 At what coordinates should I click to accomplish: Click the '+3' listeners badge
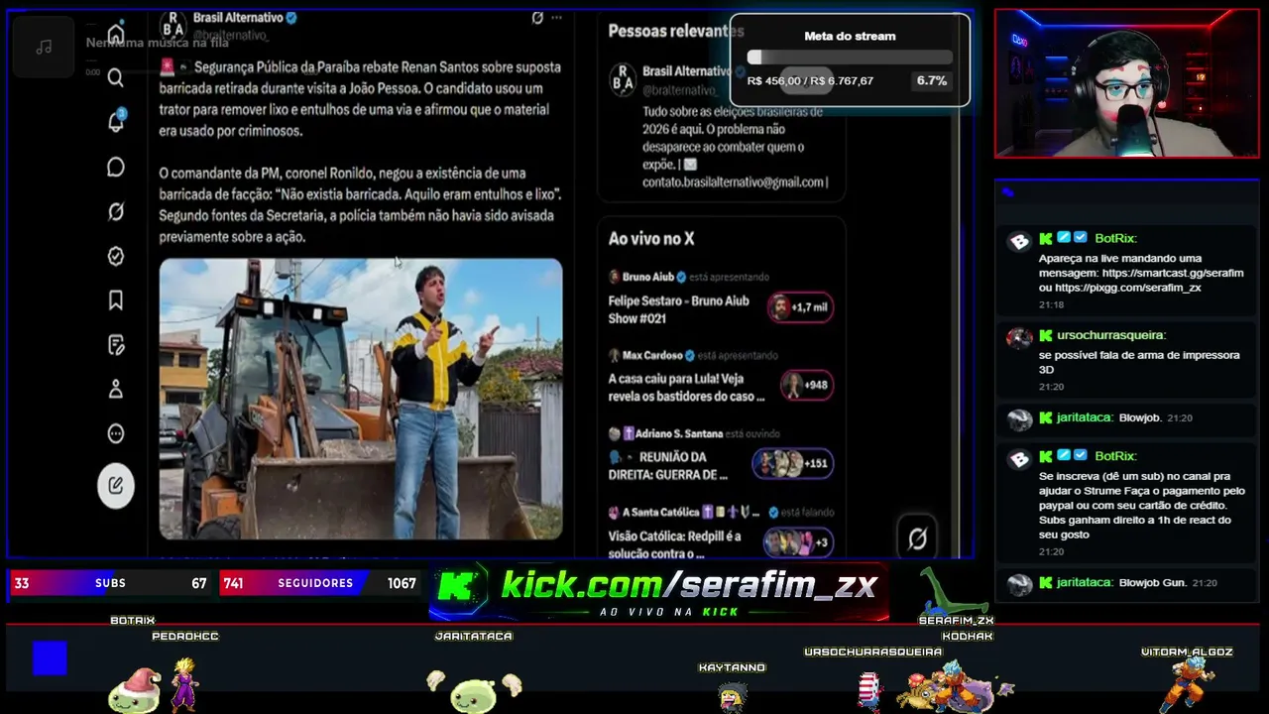click(x=798, y=542)
